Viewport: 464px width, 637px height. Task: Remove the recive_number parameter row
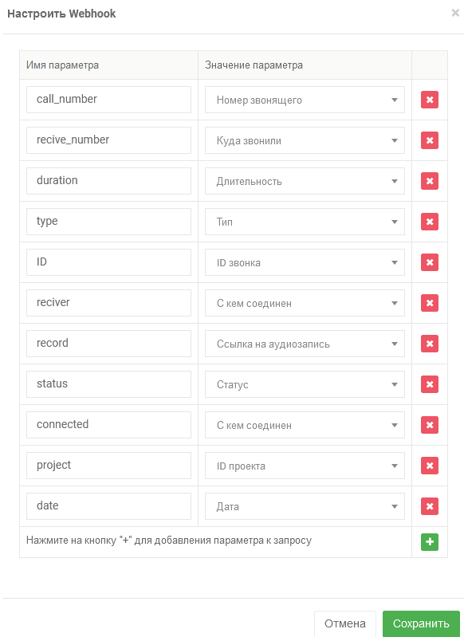430,140
